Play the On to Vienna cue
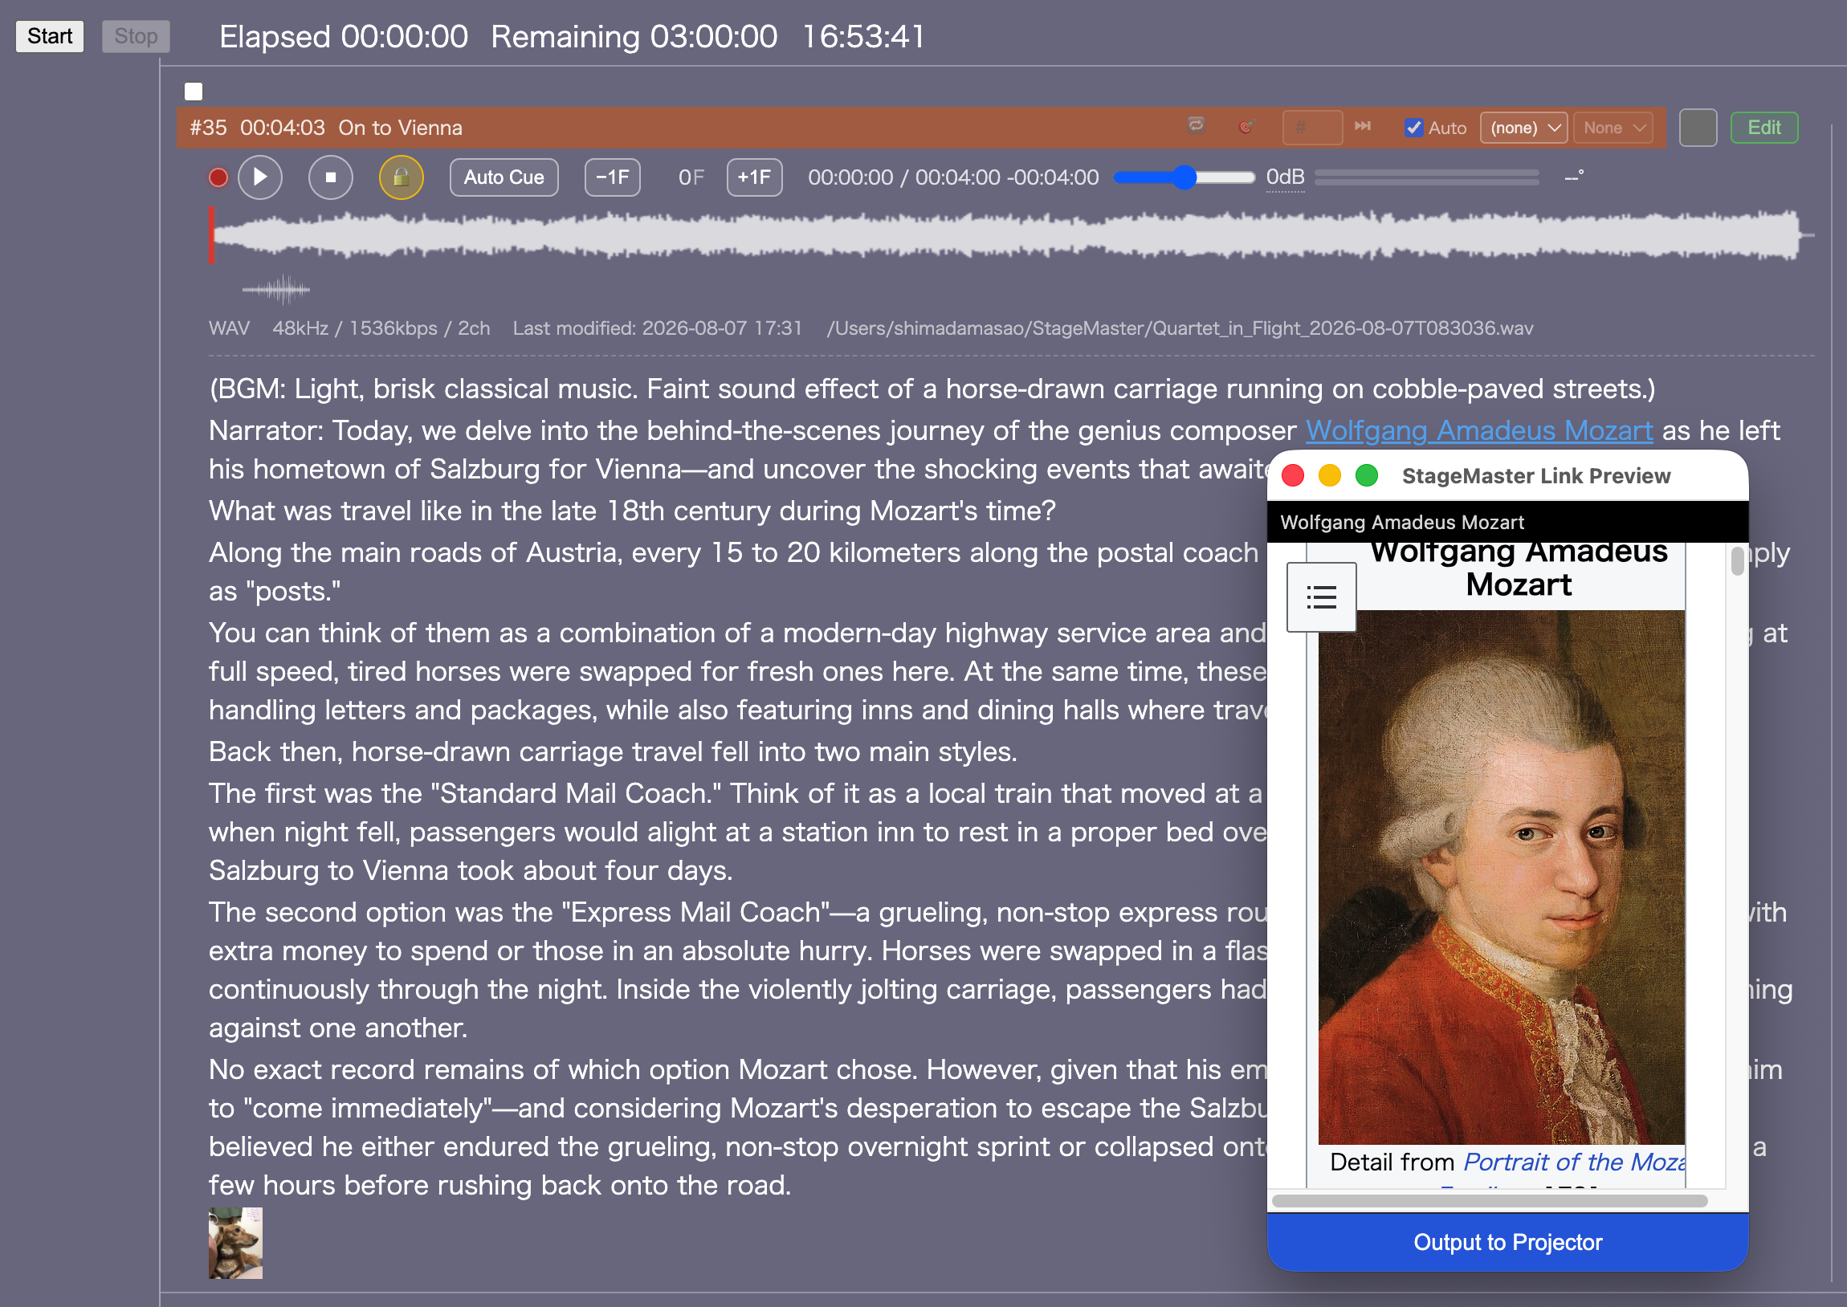Viewport: 1847px width, 1307px height. (260, 177)
